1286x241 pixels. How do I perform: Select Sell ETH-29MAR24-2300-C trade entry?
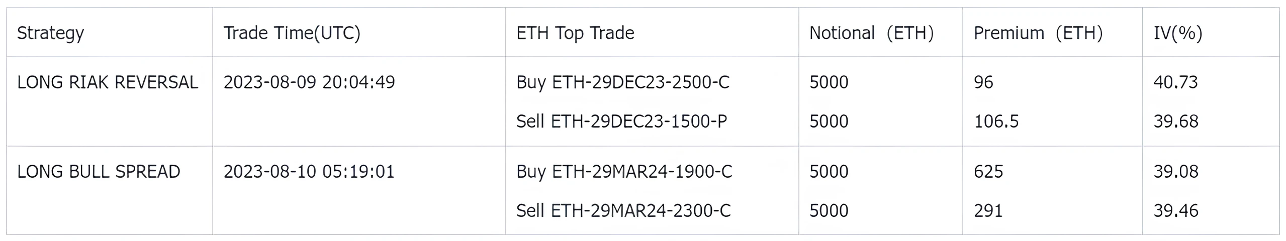click(623, 211)
